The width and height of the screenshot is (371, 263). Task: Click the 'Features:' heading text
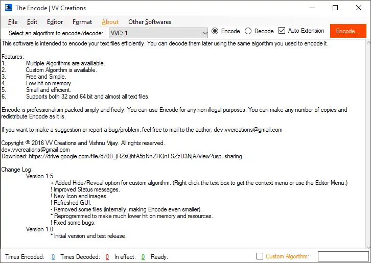tap(13, 57)
